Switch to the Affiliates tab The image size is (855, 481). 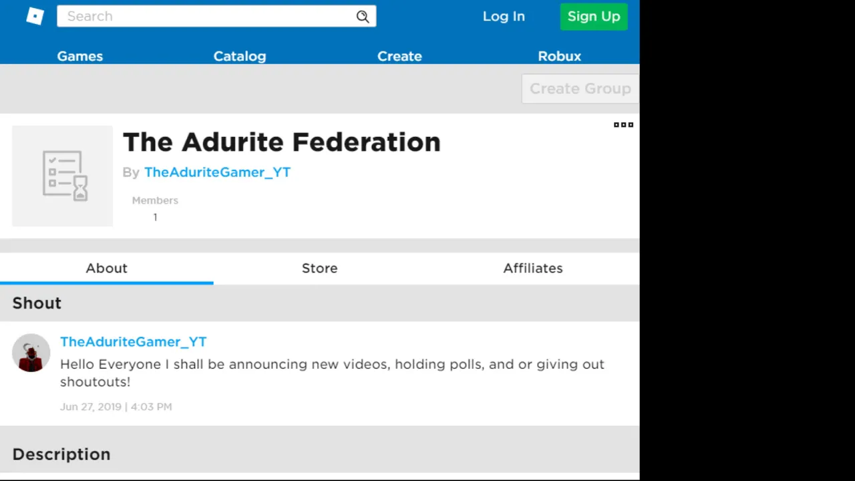(533, 268)
